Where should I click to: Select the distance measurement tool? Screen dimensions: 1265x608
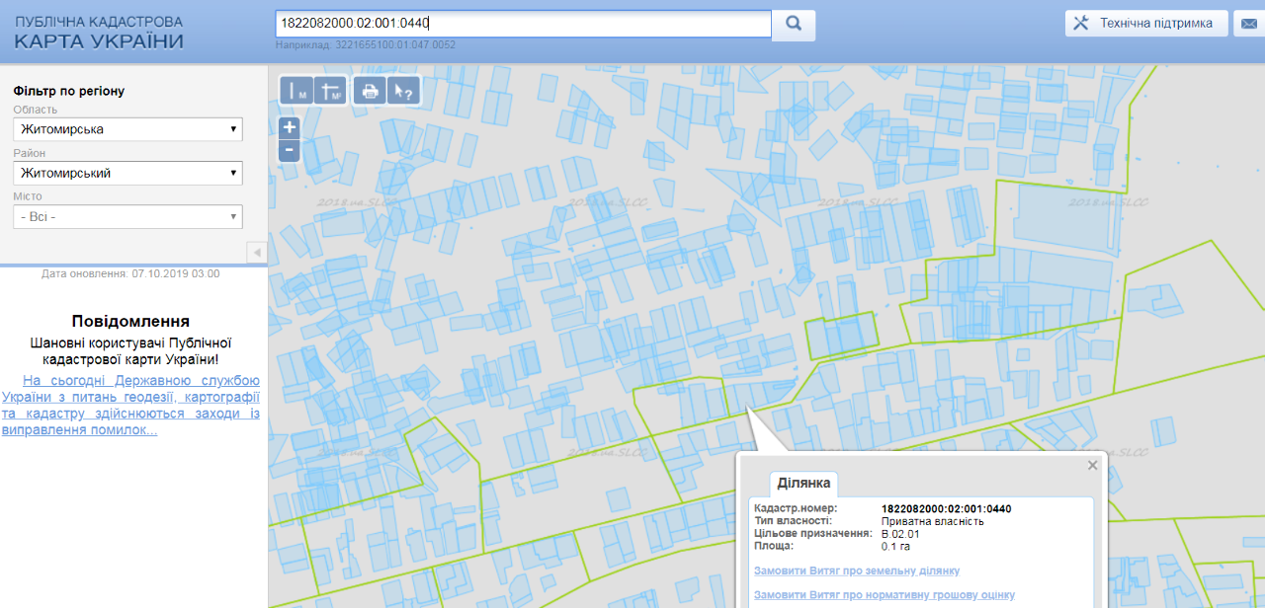click(x=296, y=91)
